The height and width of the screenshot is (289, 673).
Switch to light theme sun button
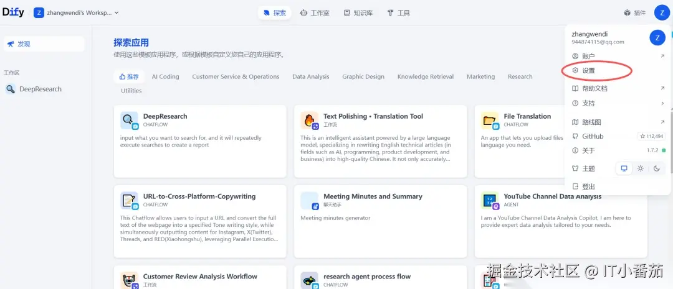[640, 168]
